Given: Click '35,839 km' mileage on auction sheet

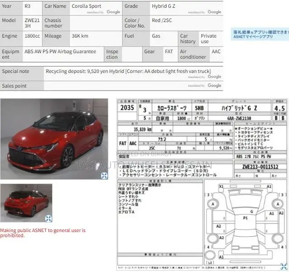Looking at the screenshot, I should (x=143, y=129).
